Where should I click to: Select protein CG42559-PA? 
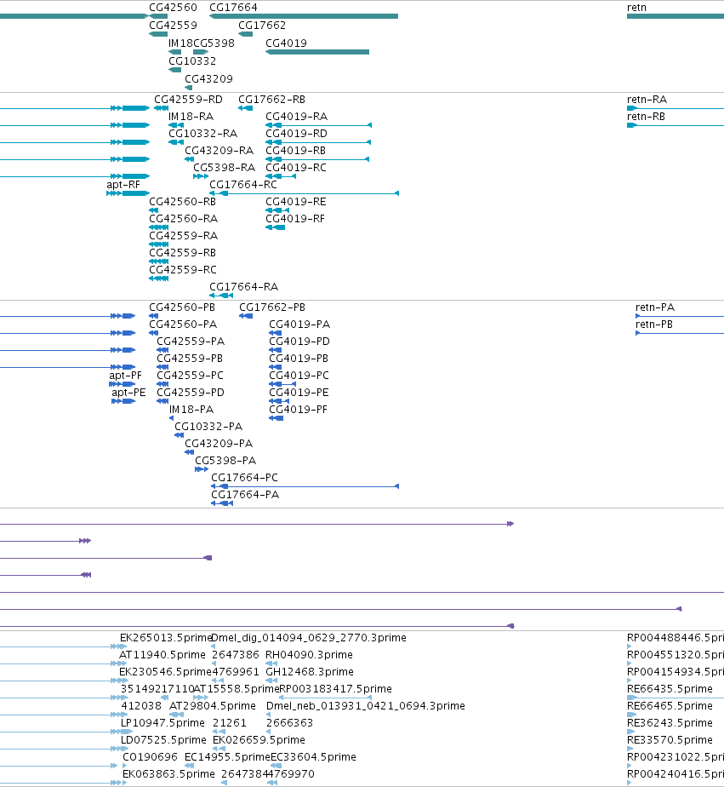point(191,342)
